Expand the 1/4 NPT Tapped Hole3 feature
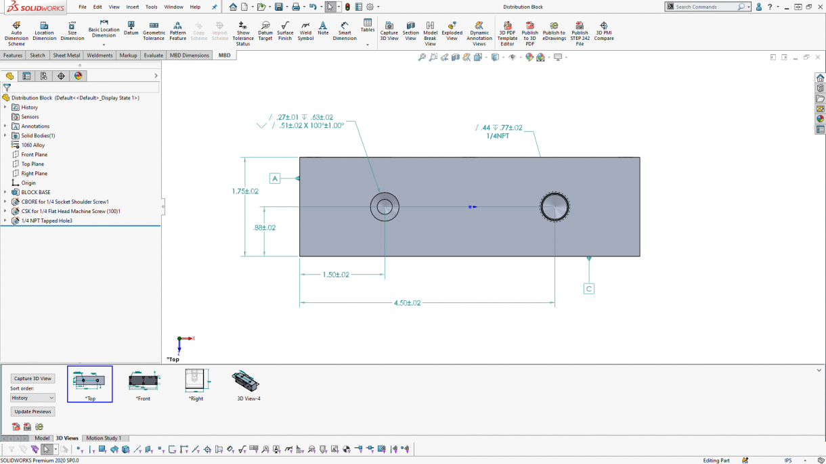Screen dimensions: 826x464 (5, 221)
